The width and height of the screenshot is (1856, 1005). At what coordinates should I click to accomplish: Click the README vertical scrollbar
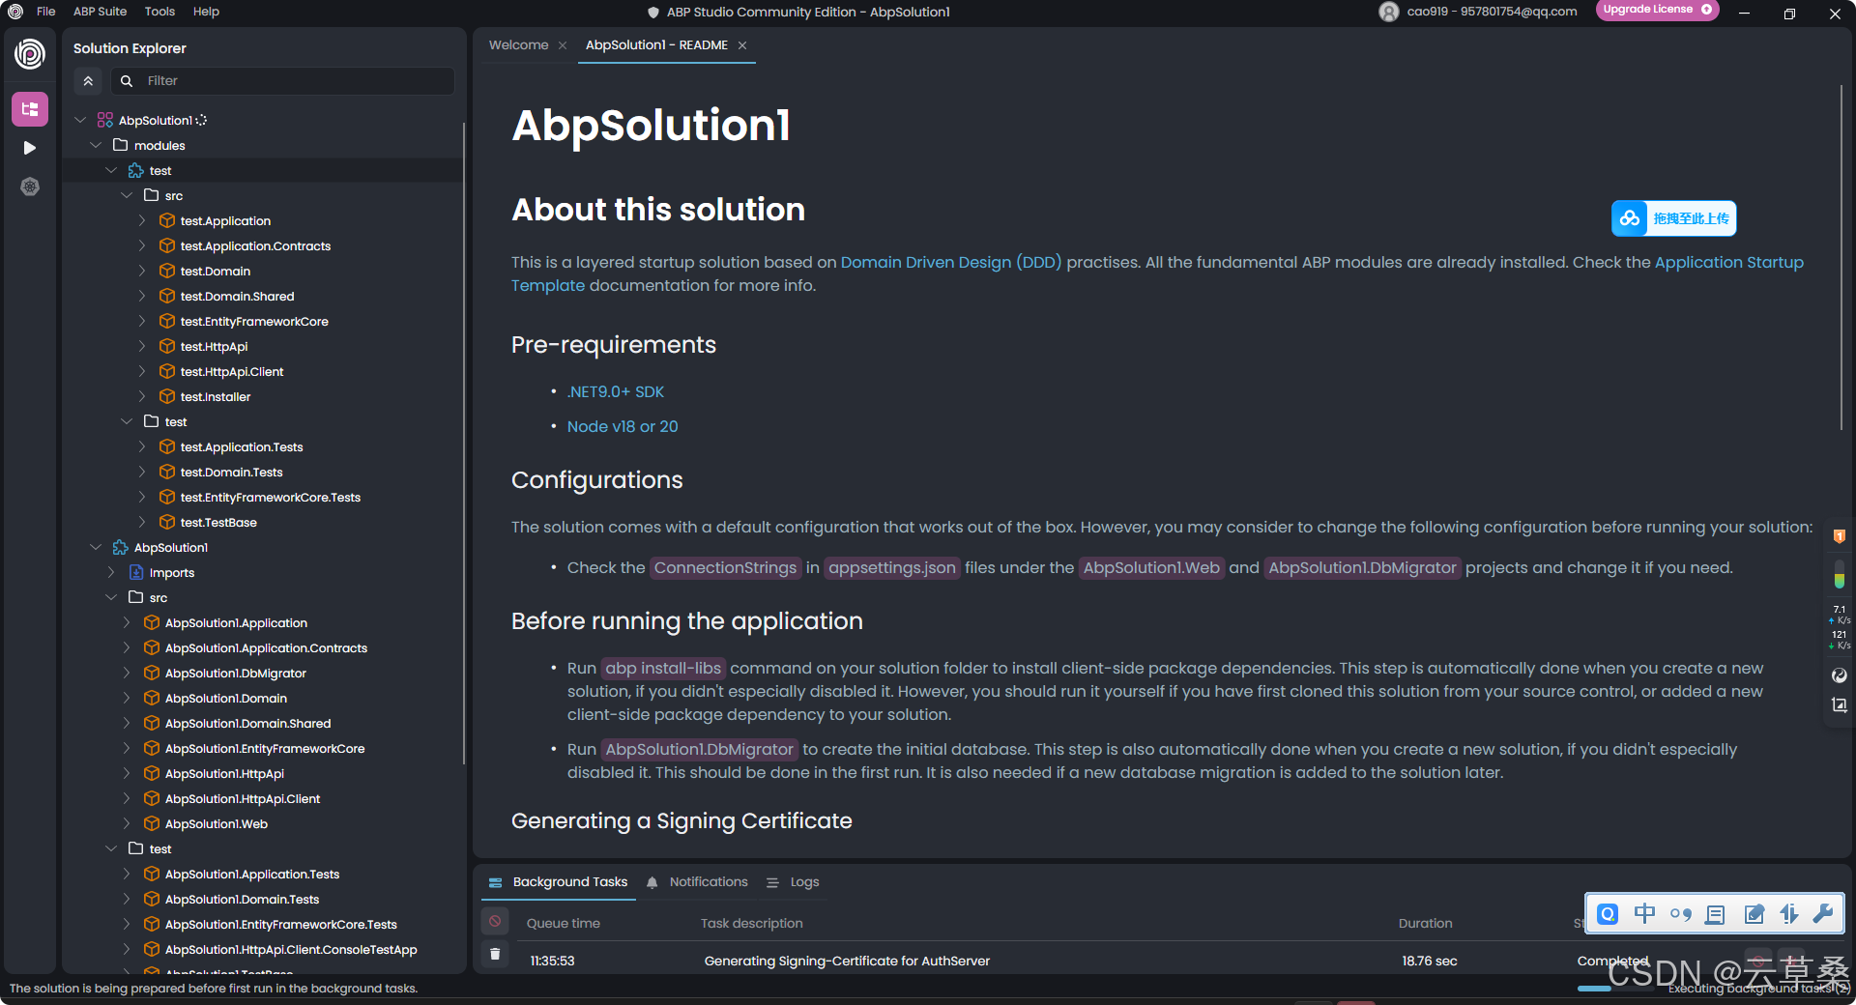pos(1841,257)
